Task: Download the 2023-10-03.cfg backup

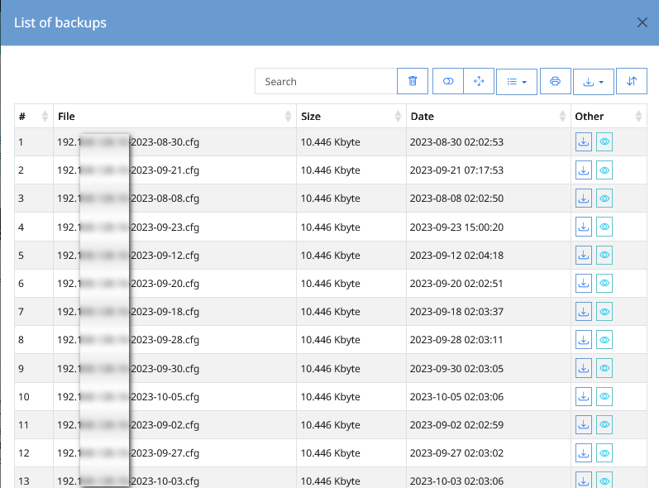Action: click(x=584, y=480)
